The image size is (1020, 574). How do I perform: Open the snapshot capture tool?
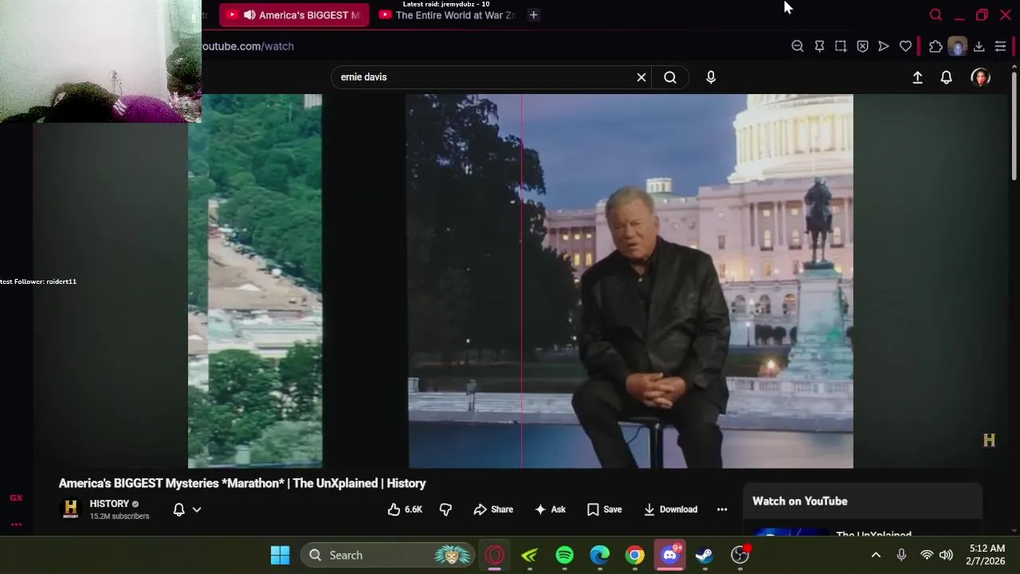(x=841, y=46)
